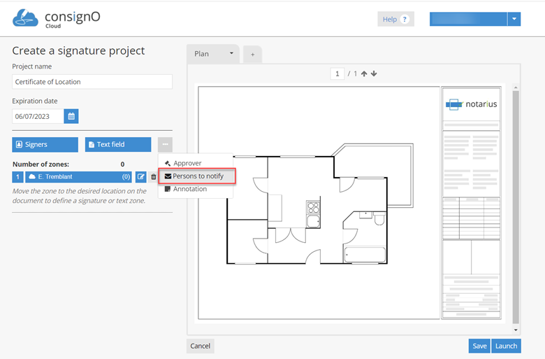
Task: Click the Signers button
Action: (45, 144)
